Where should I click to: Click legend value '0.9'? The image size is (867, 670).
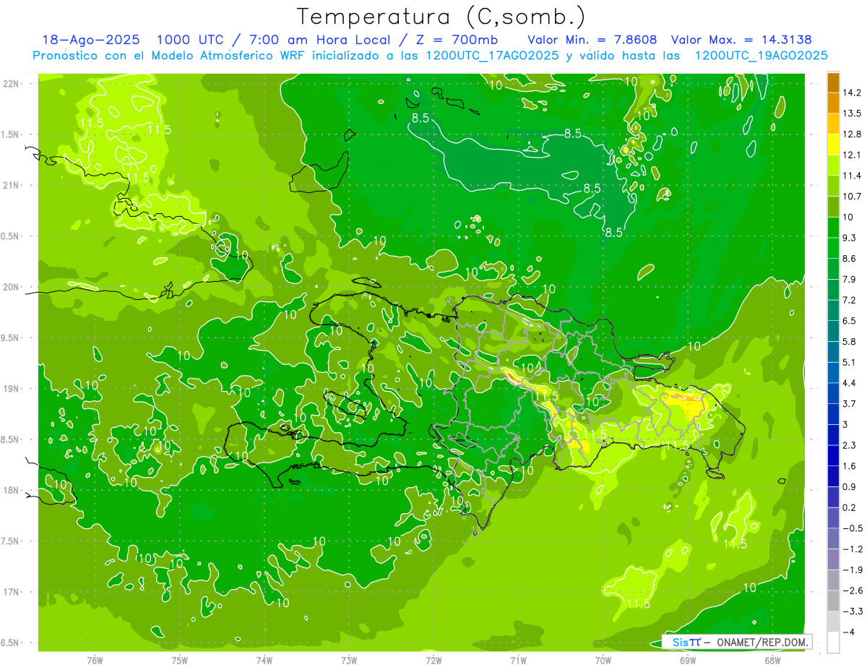pyautogui.click(x=850, y=486)
